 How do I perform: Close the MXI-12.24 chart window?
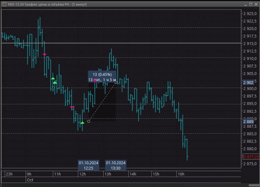point(256,4)
